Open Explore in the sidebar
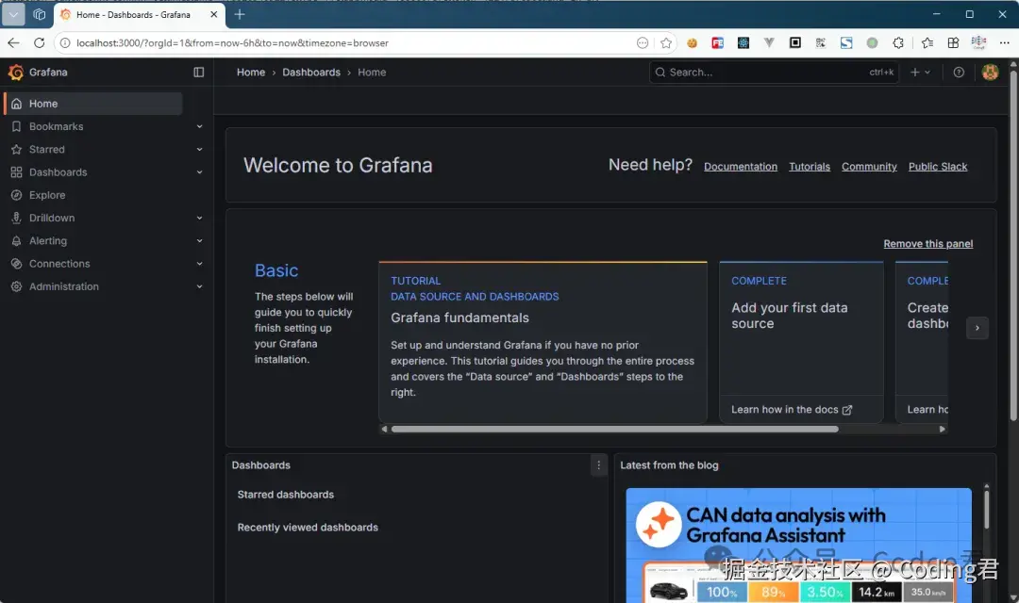 coord(47,195)
